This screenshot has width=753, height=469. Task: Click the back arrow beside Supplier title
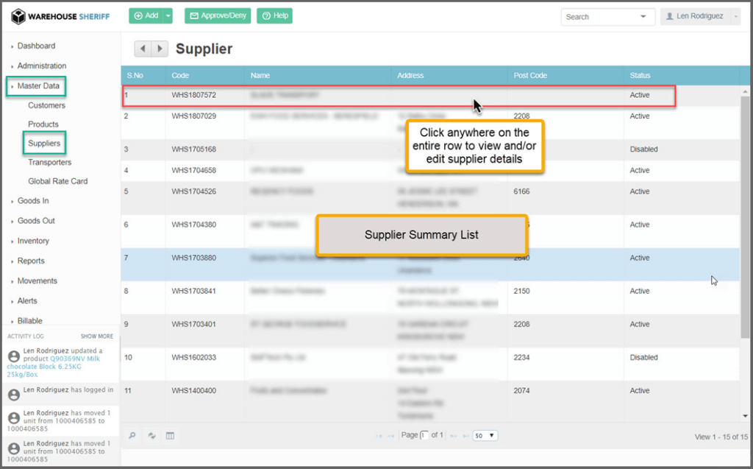143,49
